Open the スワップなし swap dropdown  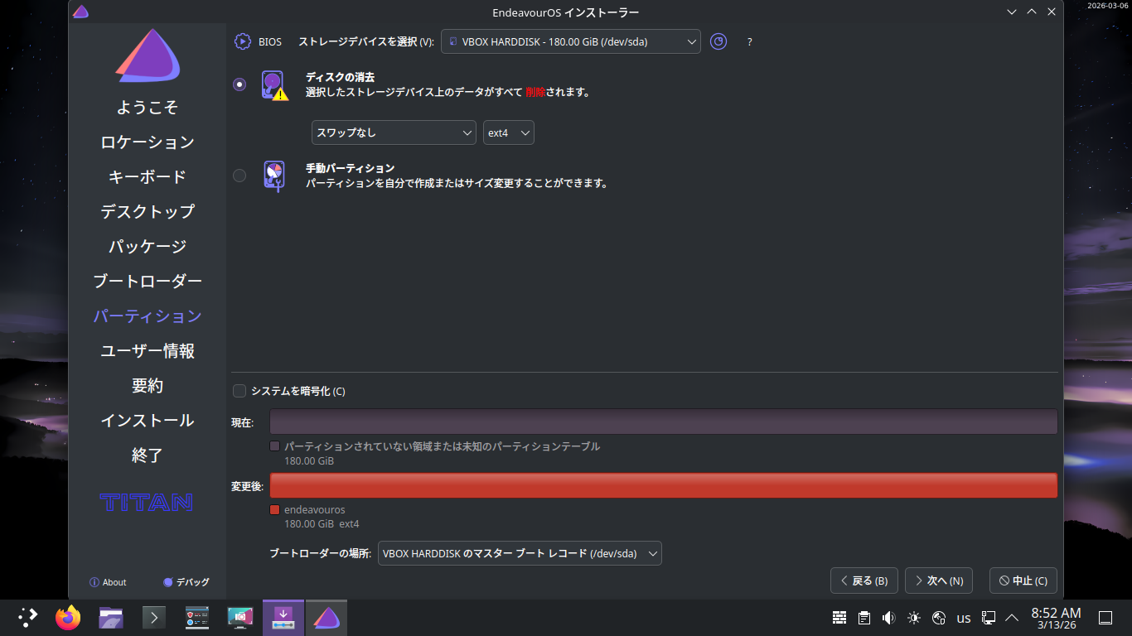pos(394,132)
